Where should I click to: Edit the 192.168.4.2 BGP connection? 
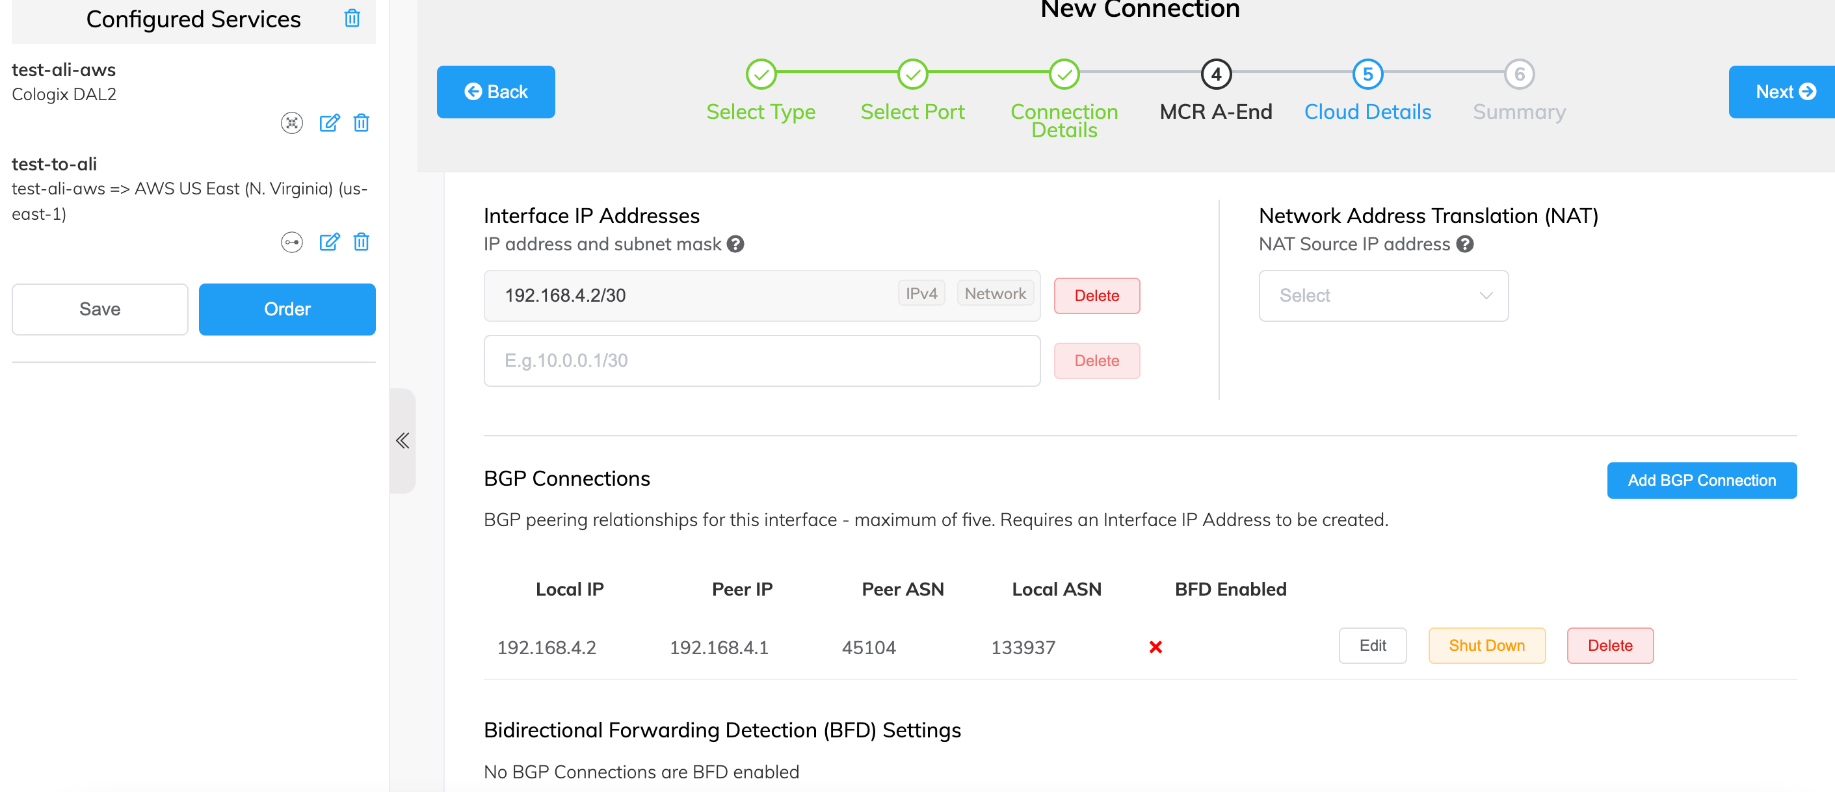point(1373,646)
